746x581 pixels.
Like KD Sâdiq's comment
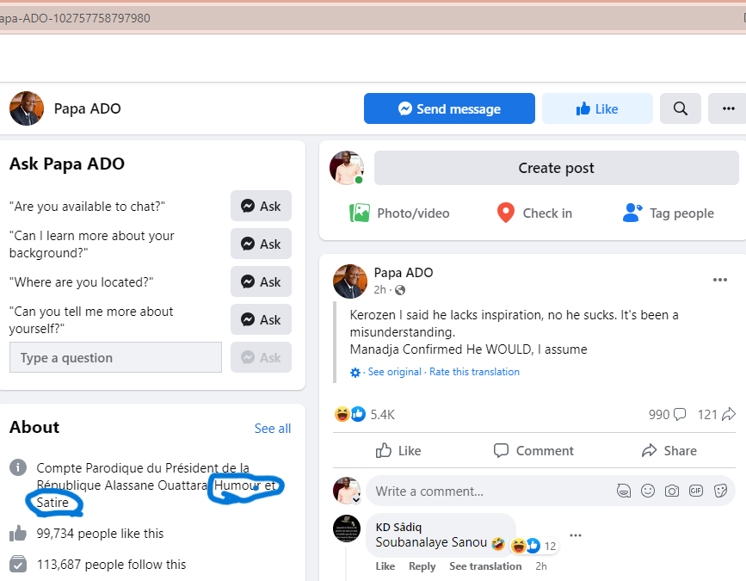[x=385, y=566]
